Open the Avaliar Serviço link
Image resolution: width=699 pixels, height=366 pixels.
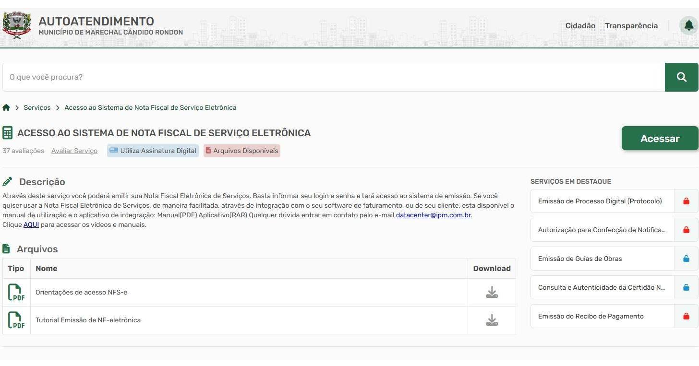pyautogui.click(x=74, y=151)
